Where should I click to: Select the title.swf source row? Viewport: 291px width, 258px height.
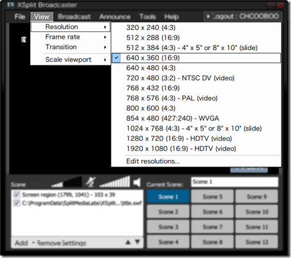(x=78, y=203)
